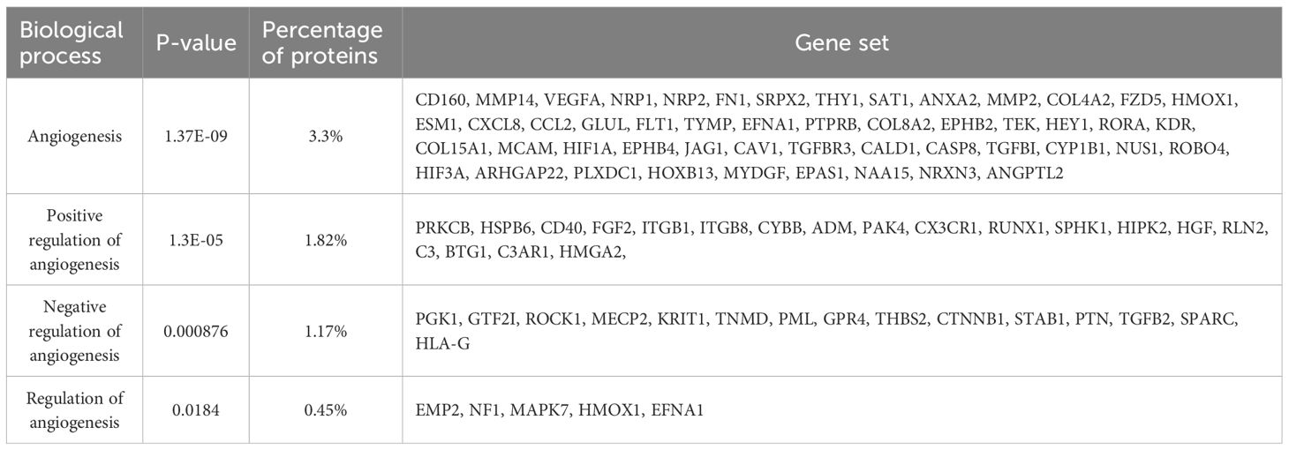The width and height of the screenshot is (1289, 450).
Task: Click the Percentage of proteins header
Action: [322, 42]
